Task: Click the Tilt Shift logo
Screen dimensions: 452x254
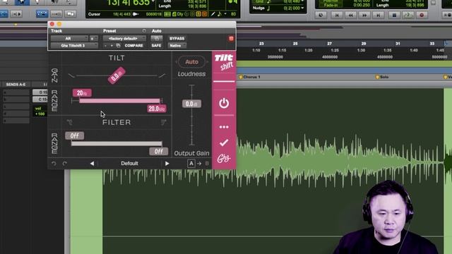Action: point(224,62)
